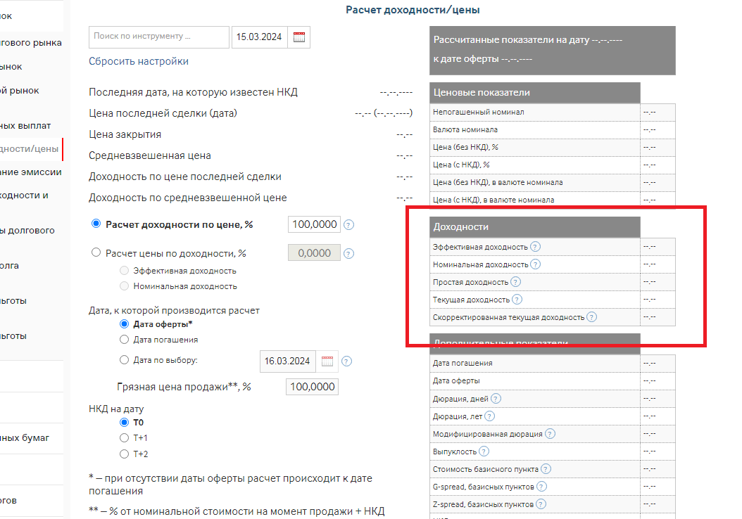Image resolution: width=742 pixels, height=519 pixels.
Task: Open help for Текущая доходность
Action: 517,299
